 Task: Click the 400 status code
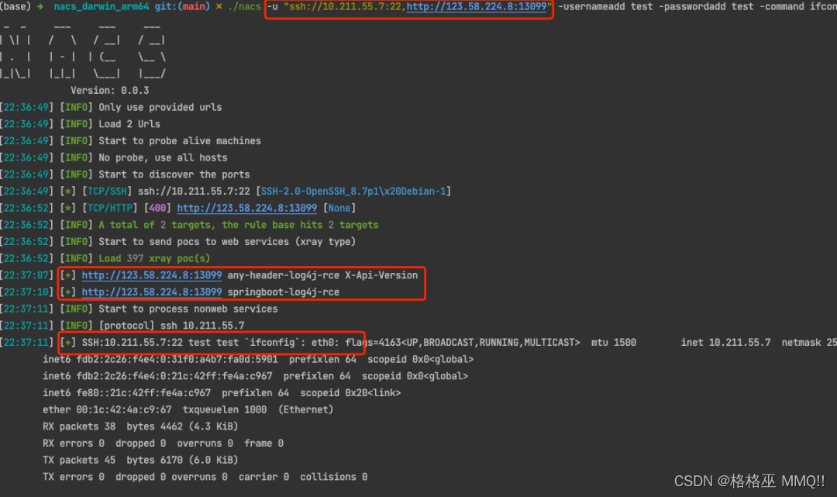[157, 209]
